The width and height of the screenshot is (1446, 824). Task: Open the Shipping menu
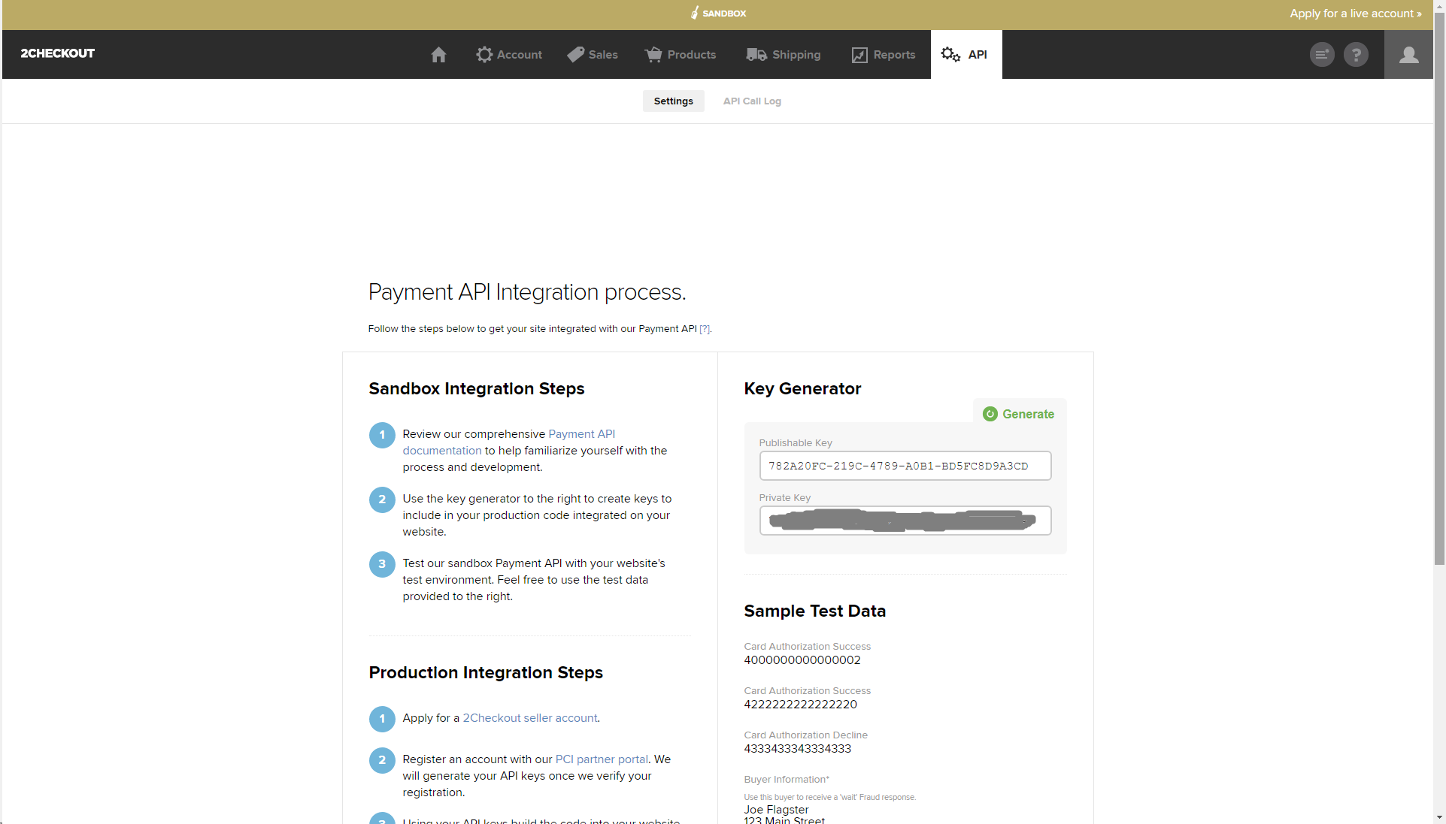pyautogui.click(x=784, y=54)
